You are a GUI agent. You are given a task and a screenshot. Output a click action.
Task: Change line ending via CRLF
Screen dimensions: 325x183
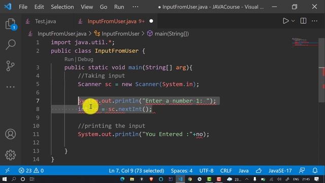tap(226, 171)
